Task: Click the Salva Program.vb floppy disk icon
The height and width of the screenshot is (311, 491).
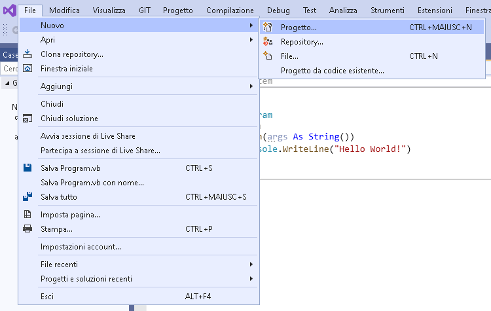Action: [x=27, y=168]
